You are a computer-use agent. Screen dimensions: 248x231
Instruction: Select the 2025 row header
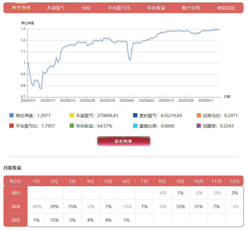coord(15,220)
